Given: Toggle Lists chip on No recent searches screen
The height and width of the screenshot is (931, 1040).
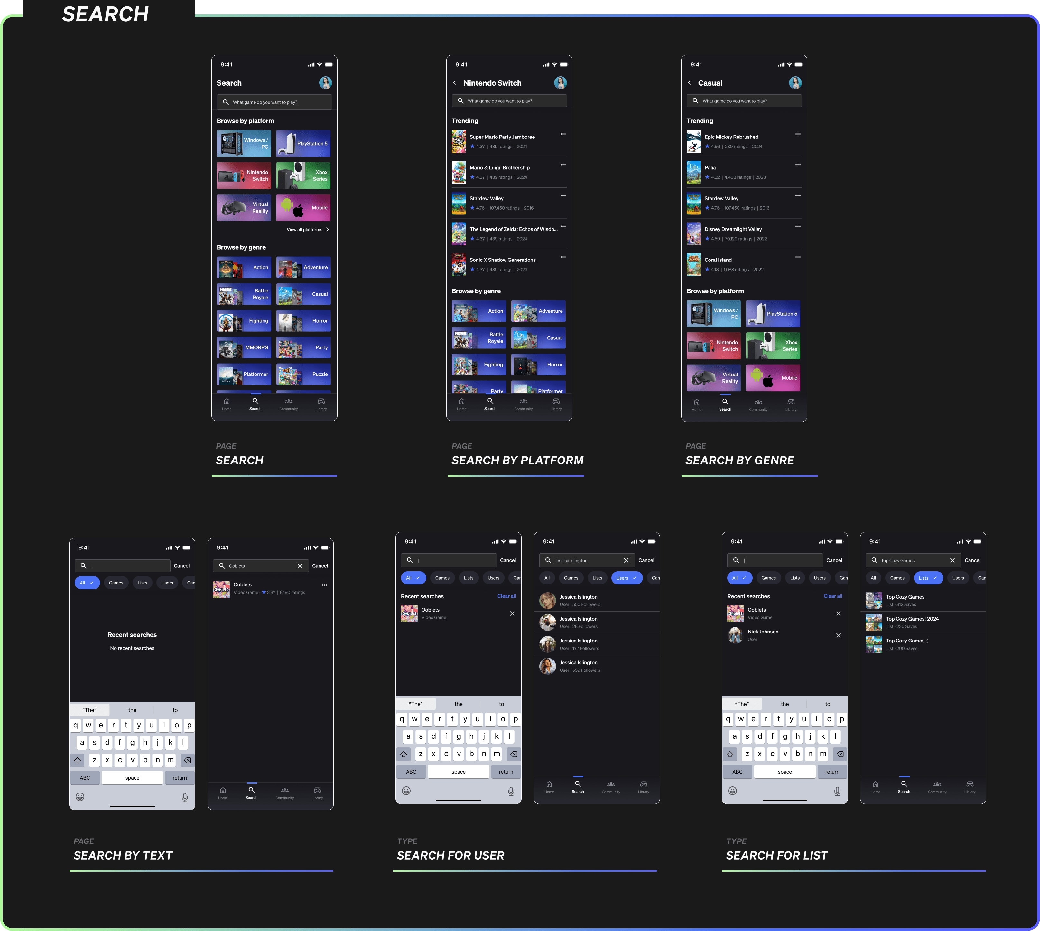Looking at the screenshot, I should point(143,583).
